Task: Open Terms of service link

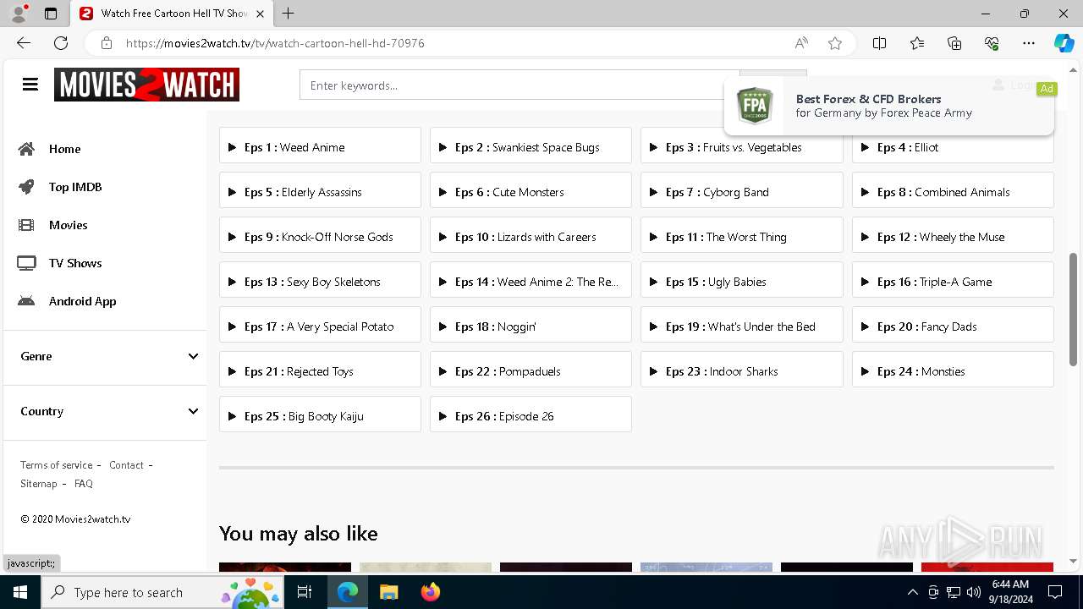Action: (57, 465)
